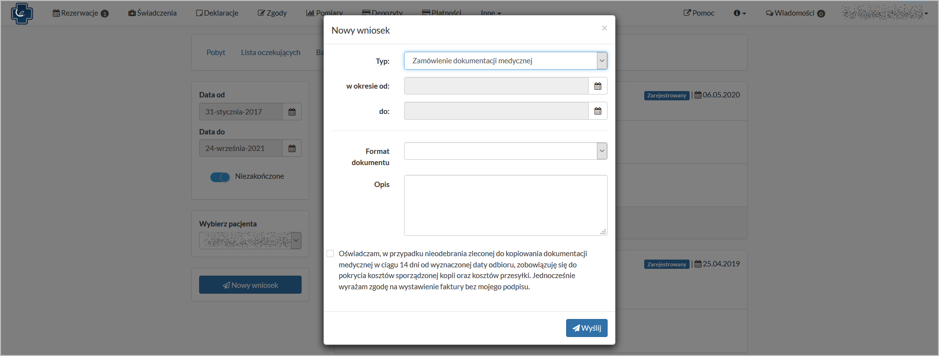The image size is (939, 356).
Task: Click the clinic logo in top-left corner
Action: coord(21,13)
